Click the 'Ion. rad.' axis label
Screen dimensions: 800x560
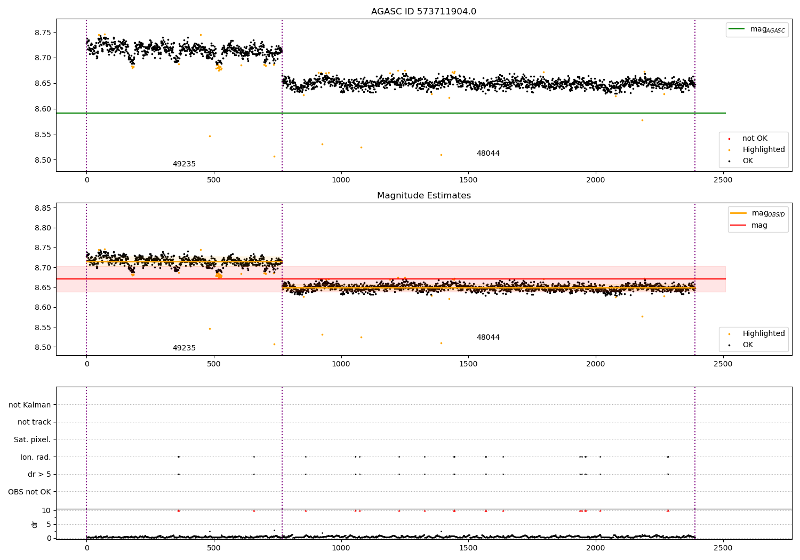click(36, 457)
